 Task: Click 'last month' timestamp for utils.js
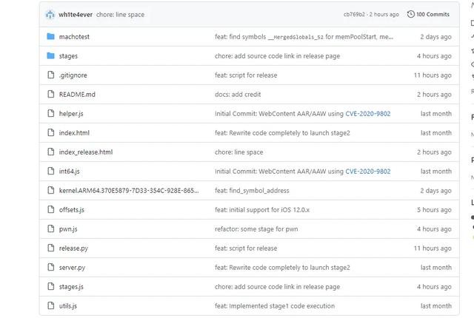coord(436,306)
